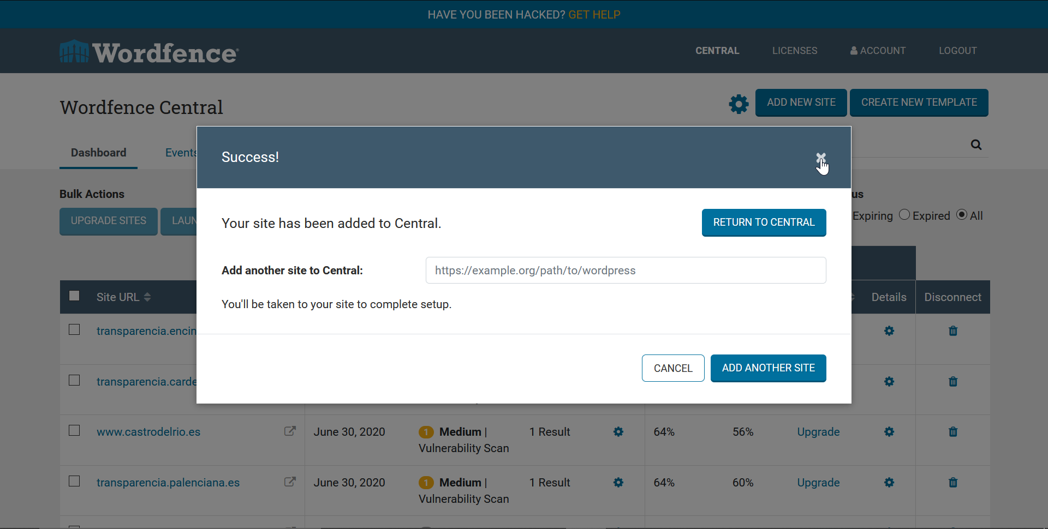Image resolution: width=1048 pixels, height=529 pixels.
Task: Open external link for transparencia.palenciana.es
Action: [x=290, y=482]
